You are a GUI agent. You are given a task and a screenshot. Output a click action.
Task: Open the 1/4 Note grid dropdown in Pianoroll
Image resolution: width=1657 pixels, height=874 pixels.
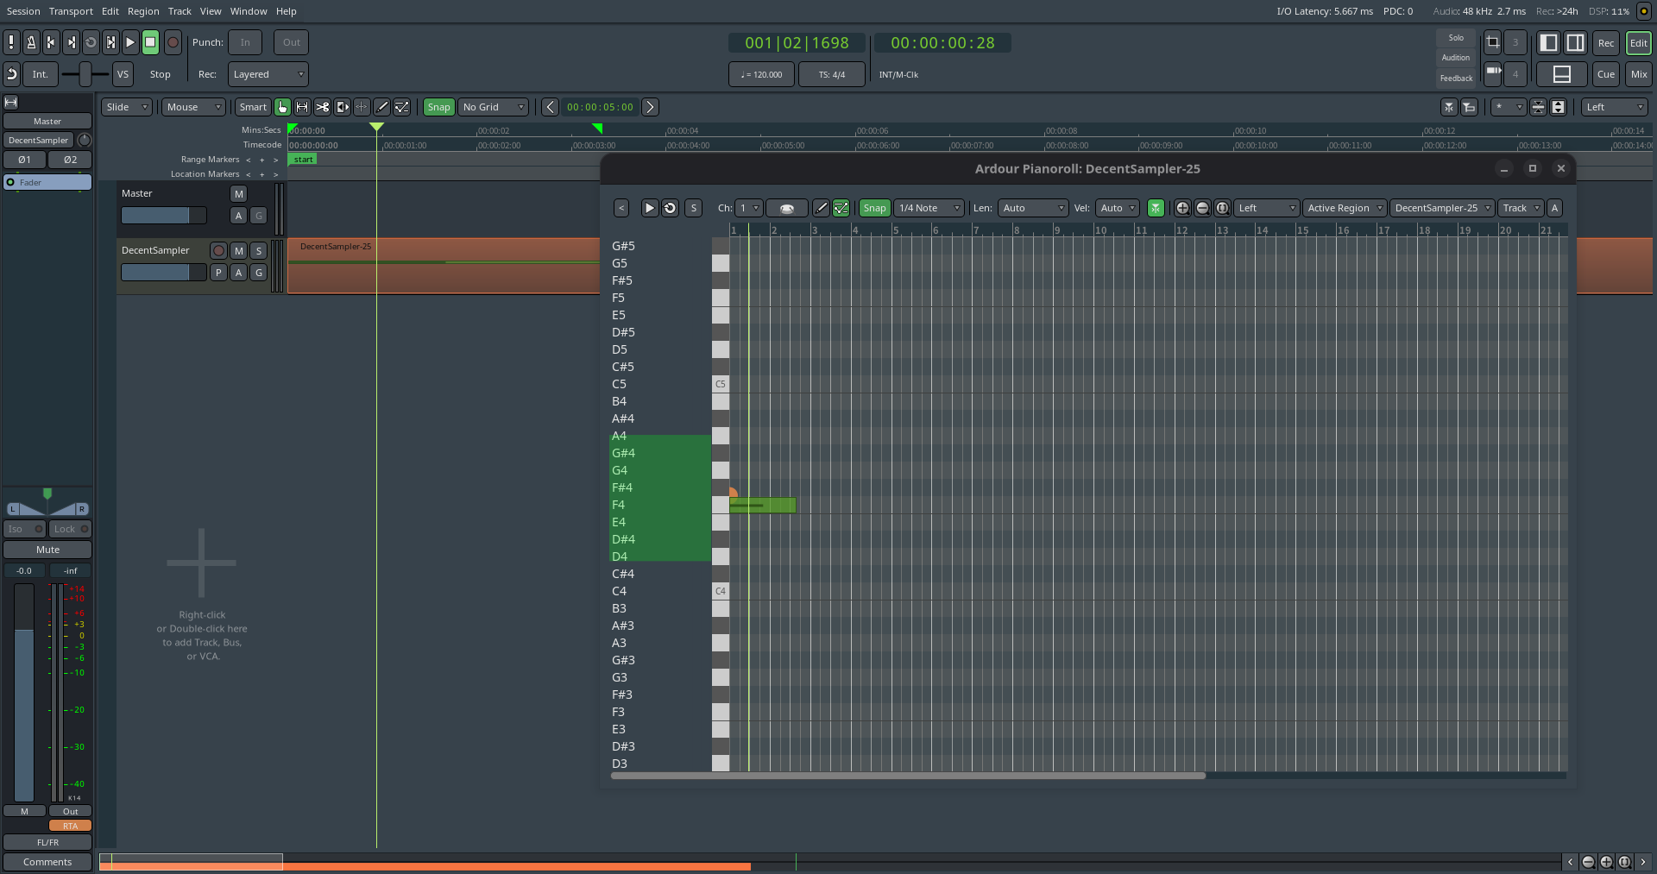pos(929,208)
